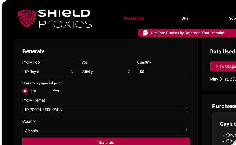Click the Country field up-down chevron icon

[x=187, y=131]
